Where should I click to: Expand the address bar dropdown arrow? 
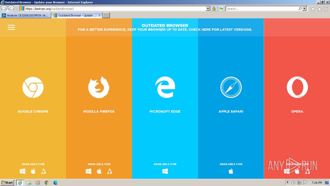point(208,9)
